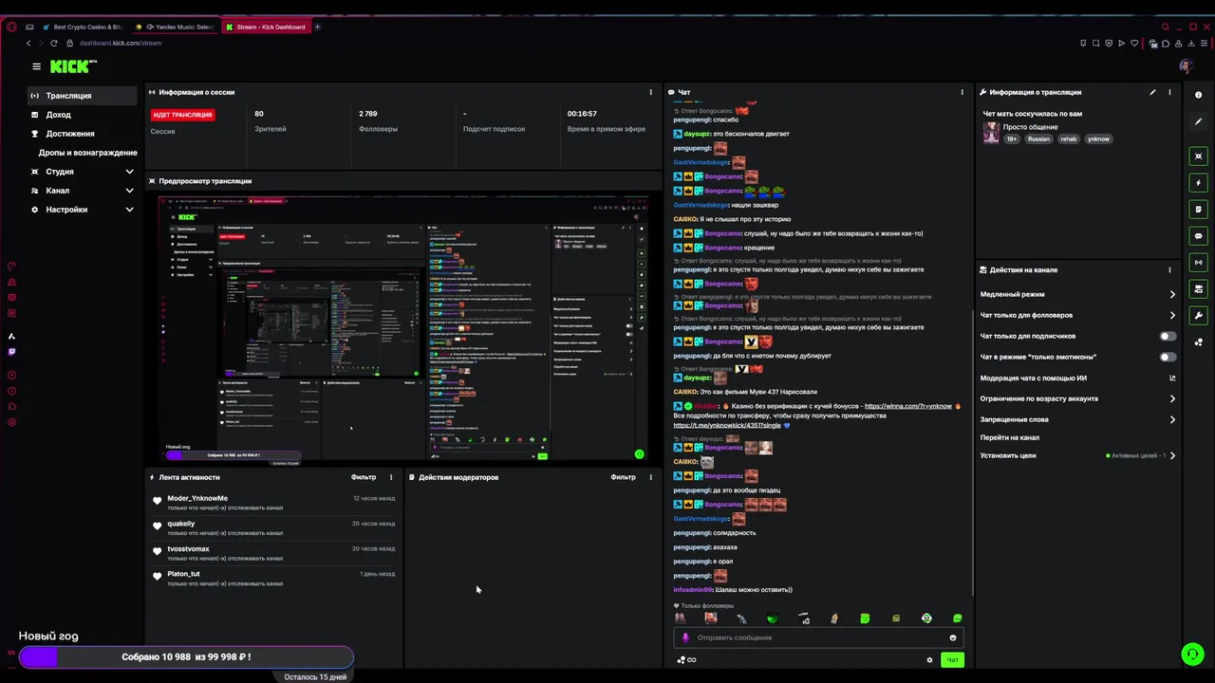Toggle the stream preview widget icon in right sidebar
The image size is (1215, 683).
point(1198,157)
